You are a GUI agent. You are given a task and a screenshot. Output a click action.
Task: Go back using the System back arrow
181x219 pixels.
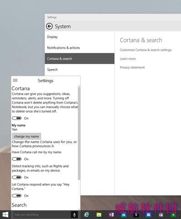tap(50, 26)
